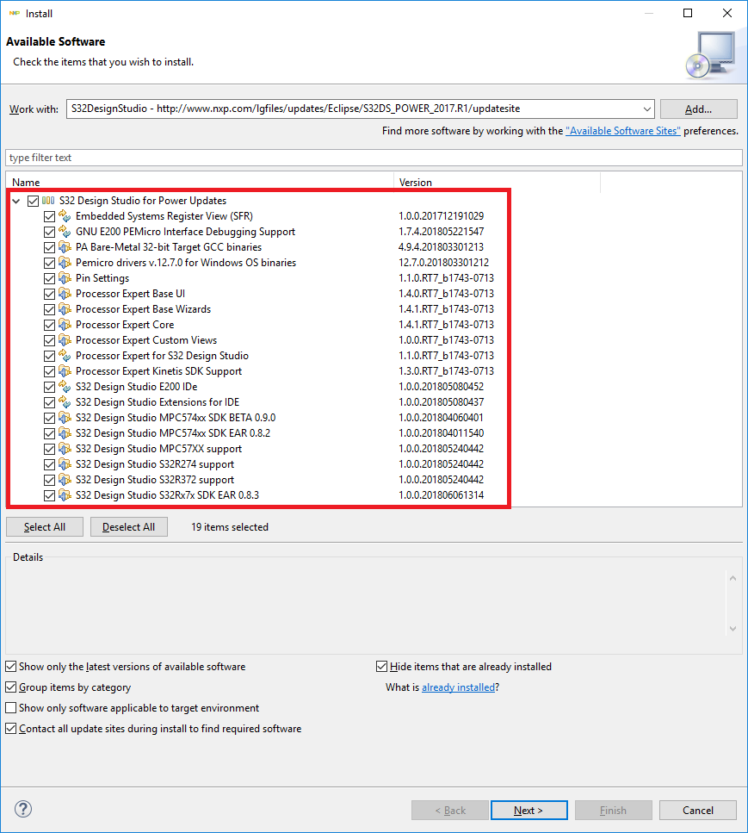This screenshot has width=748, height=833.
Task: Toggle Group items by category
Action: point(10,687)
